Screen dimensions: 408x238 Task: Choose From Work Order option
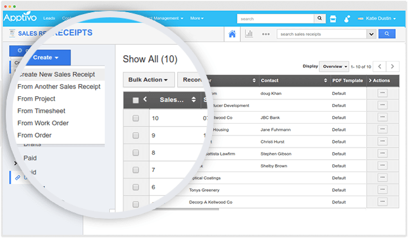point(43,123)
